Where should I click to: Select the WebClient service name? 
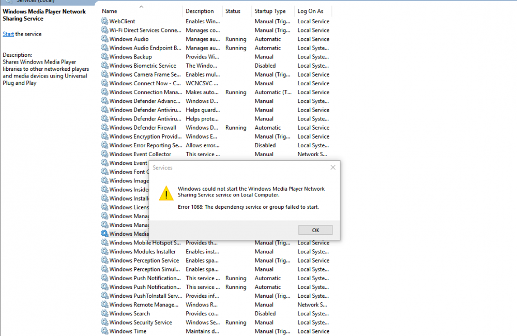(122, 21)
